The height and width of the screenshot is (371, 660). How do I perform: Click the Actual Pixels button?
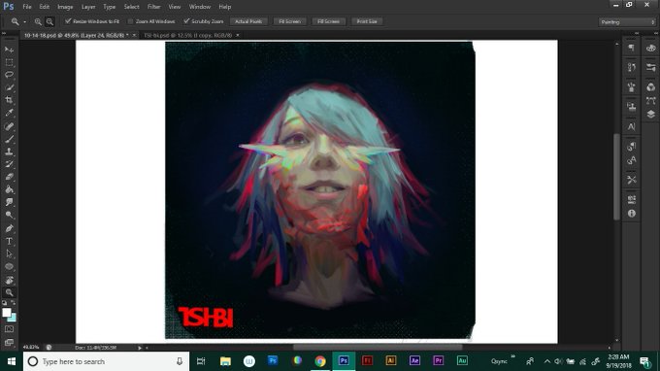(x=248, y=21)
